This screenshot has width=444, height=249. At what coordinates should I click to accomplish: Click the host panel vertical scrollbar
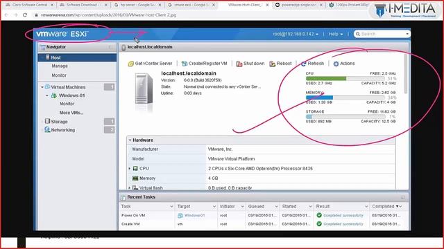[x=405, y=74]
